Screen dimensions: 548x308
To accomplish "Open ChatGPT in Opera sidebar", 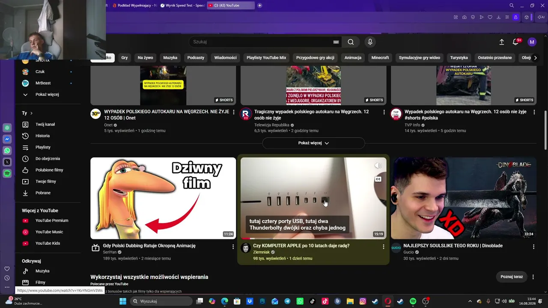I will [x=7, y=127].
